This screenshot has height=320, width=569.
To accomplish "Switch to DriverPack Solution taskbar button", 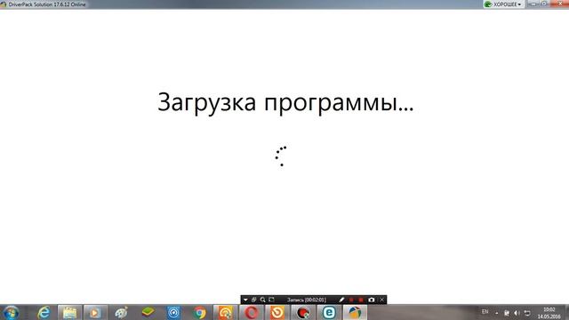I will pos(355,312).
